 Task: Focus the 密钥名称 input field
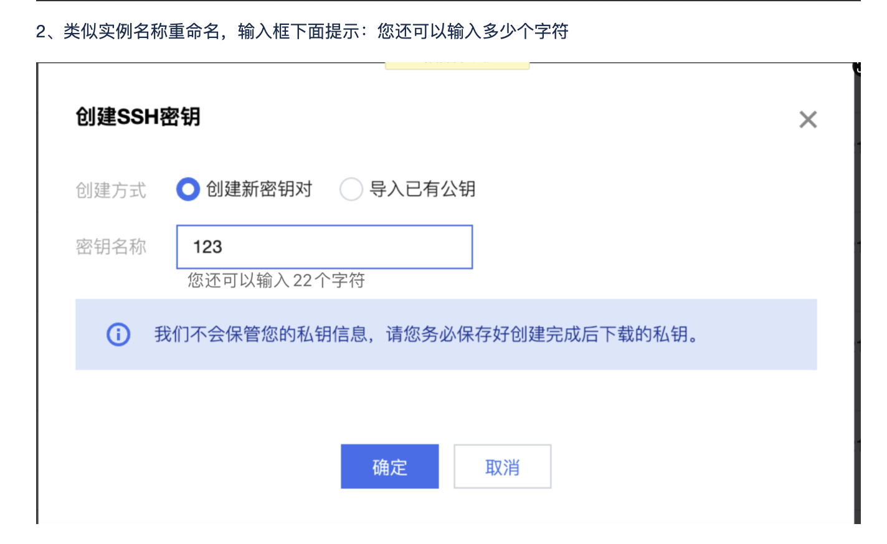point(325,247)
